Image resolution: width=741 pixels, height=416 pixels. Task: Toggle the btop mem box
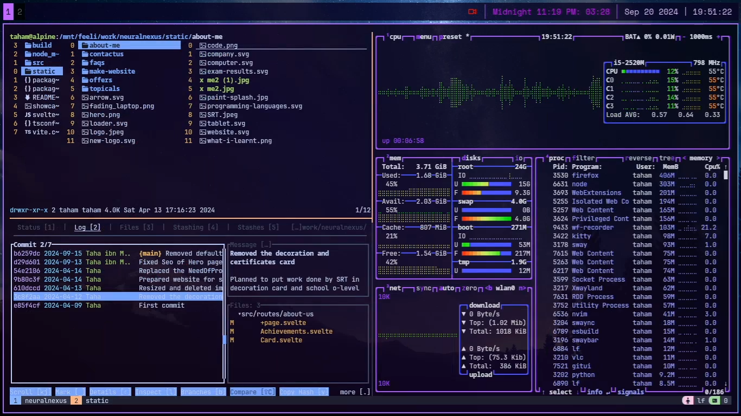(x=393, y=158)
